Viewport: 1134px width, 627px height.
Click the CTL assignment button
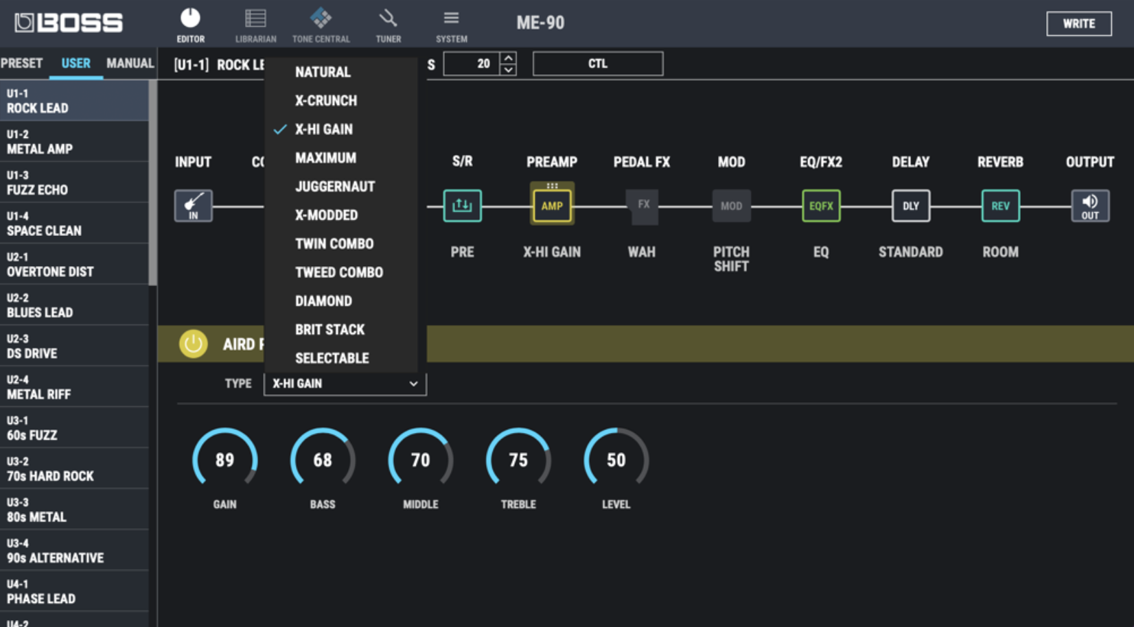pos(597,63)
